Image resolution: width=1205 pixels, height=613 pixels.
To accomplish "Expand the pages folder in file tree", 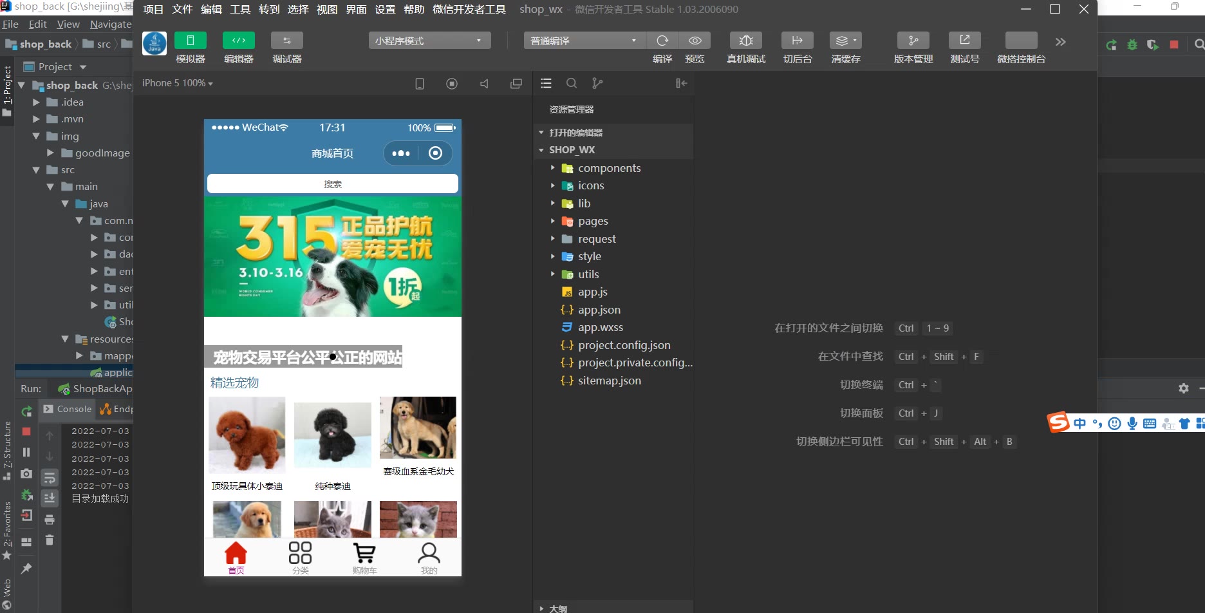I will point(592,221).
